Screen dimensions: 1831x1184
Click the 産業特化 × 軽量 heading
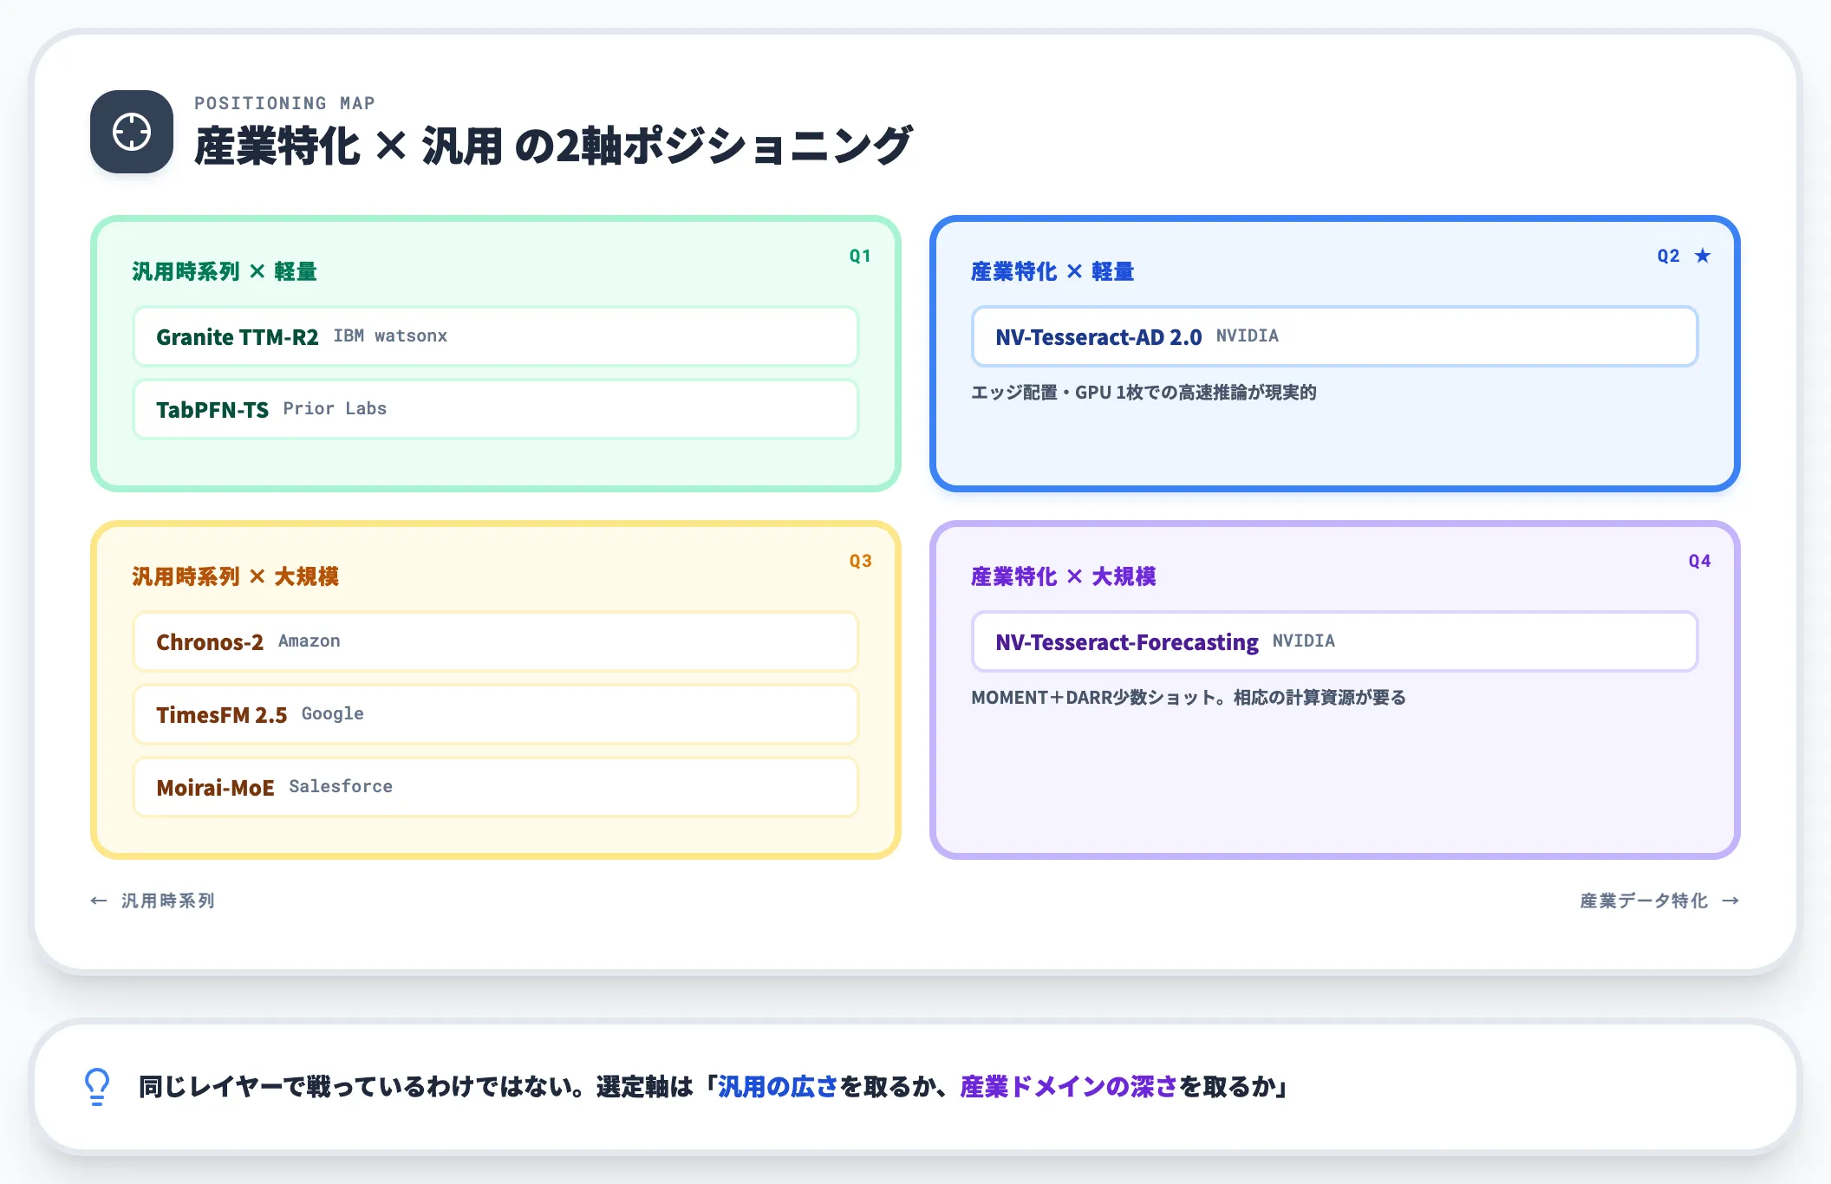point(1052,271)
